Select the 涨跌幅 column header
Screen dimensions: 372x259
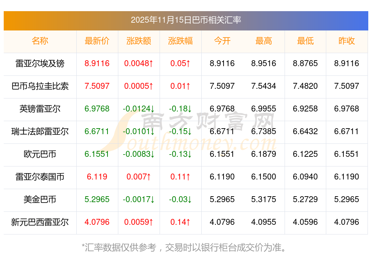(x=180, y=41)
